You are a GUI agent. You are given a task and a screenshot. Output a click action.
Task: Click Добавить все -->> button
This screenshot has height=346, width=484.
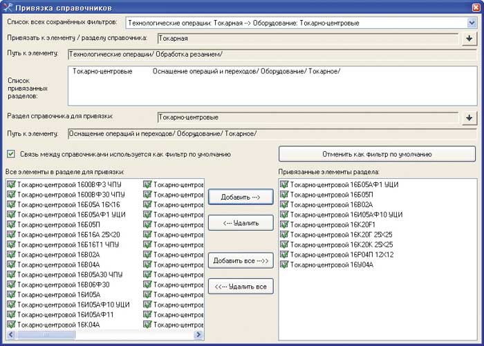tap(240, 260)
